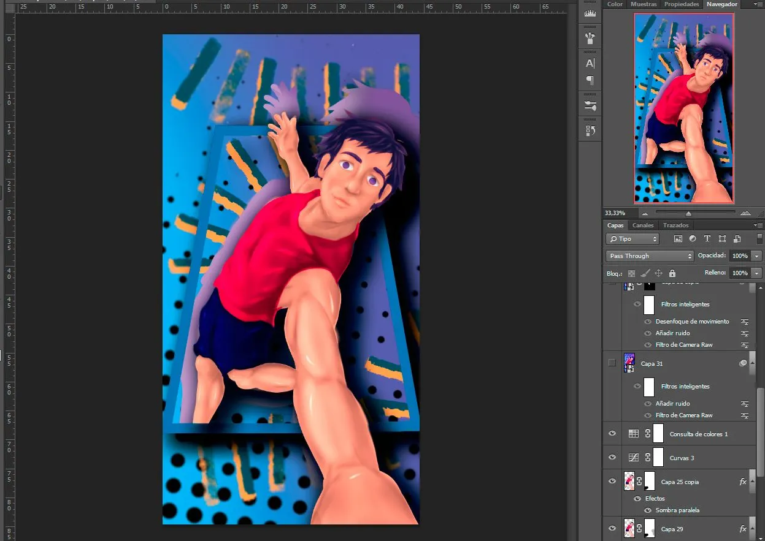Collapse effects arrow on Capa 25 copia
Viewport: 765px width, 541px height.
(752, 482)
